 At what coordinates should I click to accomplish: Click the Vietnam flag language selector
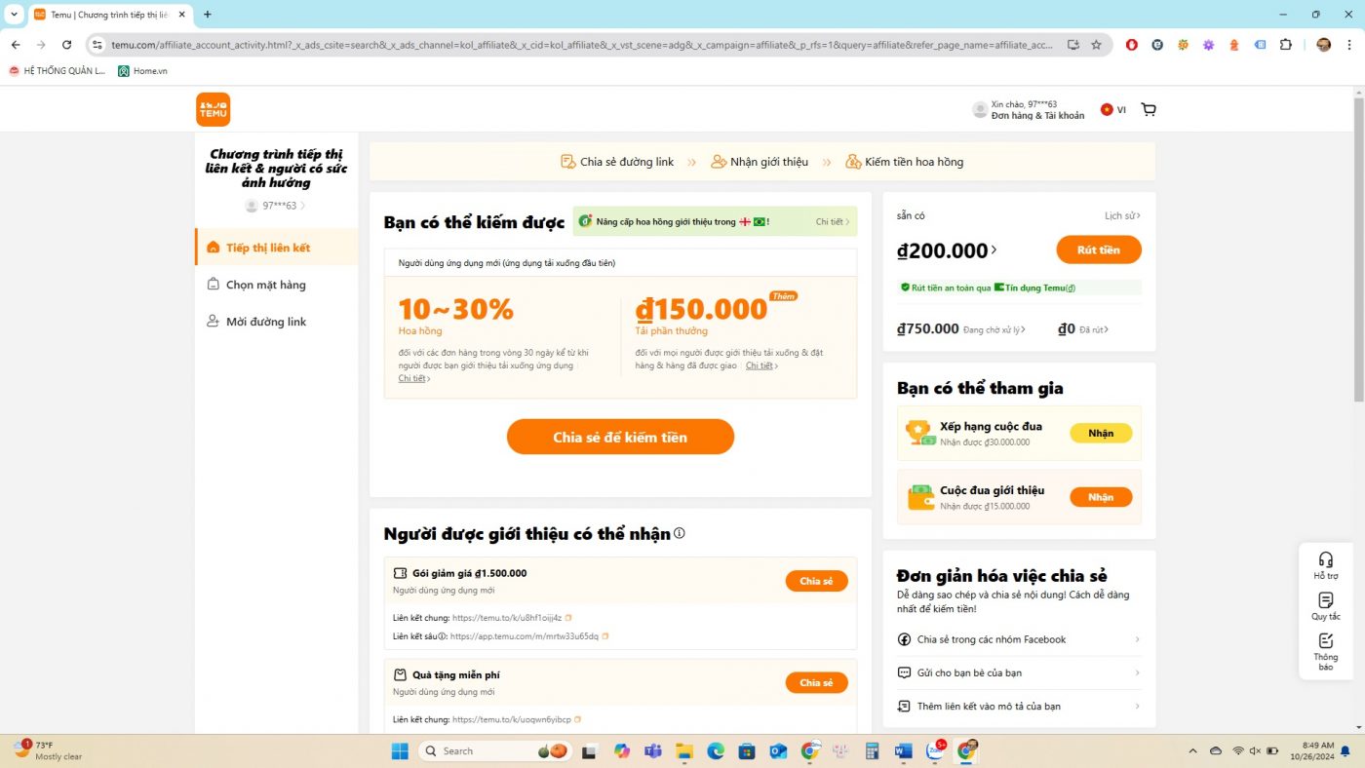pyautogui.click(x=1112, y=110)
